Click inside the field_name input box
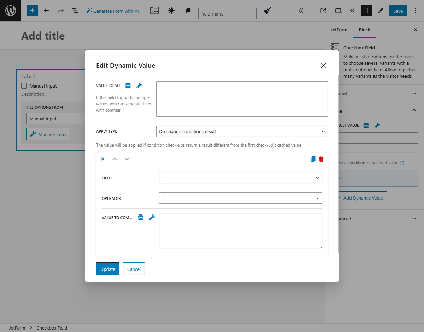The height and width of the screenshot is (332, 424). pyautogui.click(x=227, y=13)
